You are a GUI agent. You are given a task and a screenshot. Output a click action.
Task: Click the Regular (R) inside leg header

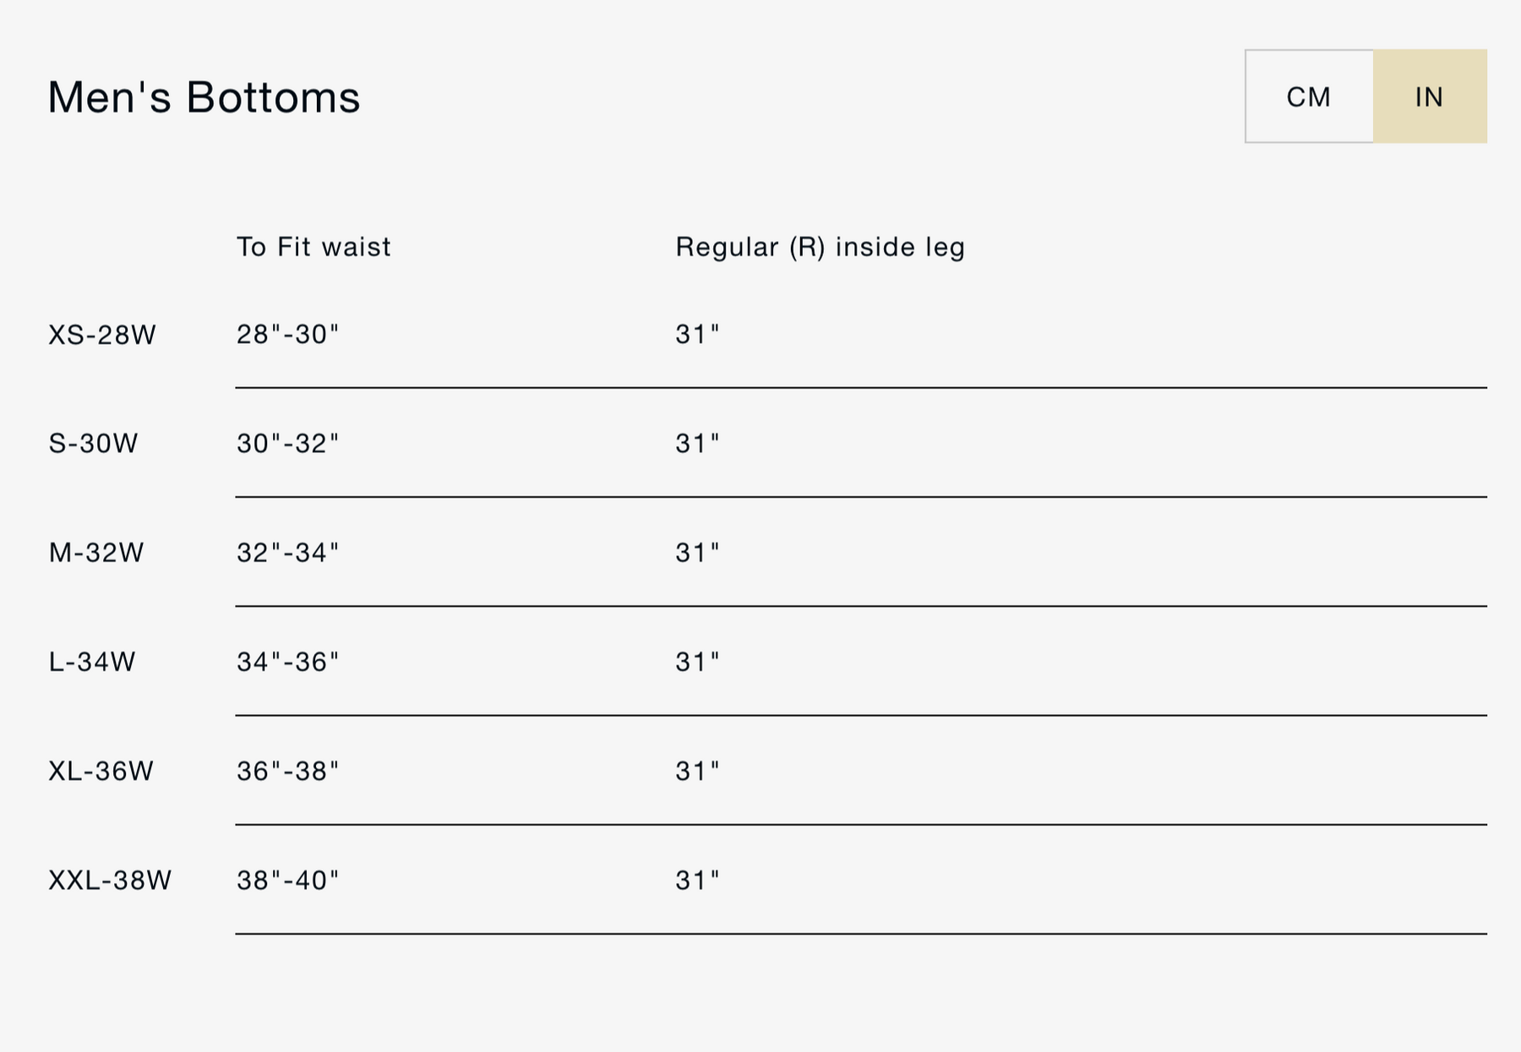[x=820, y=247]
